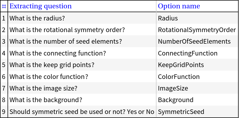
Task: Click the "What is the background?" cell
Action: pos(46,100)
